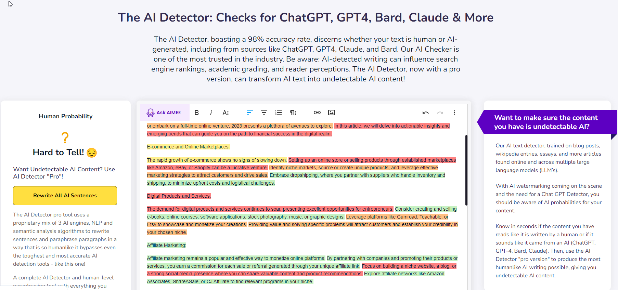Select the center align icon

264,113
